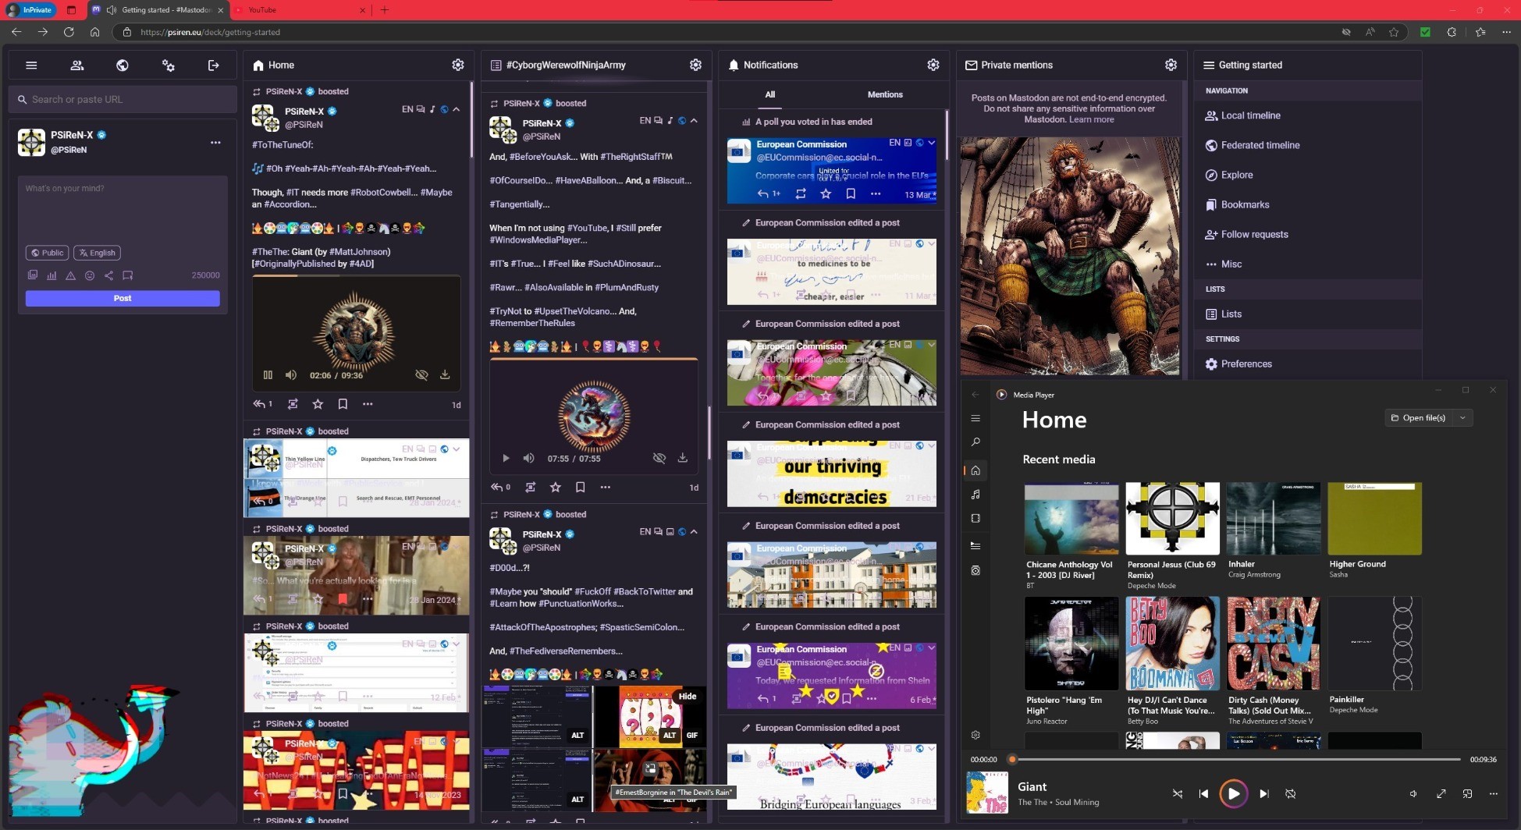Screen dimensions: 1521x830
Task: Click the Post button
Action: coord(123,298)
